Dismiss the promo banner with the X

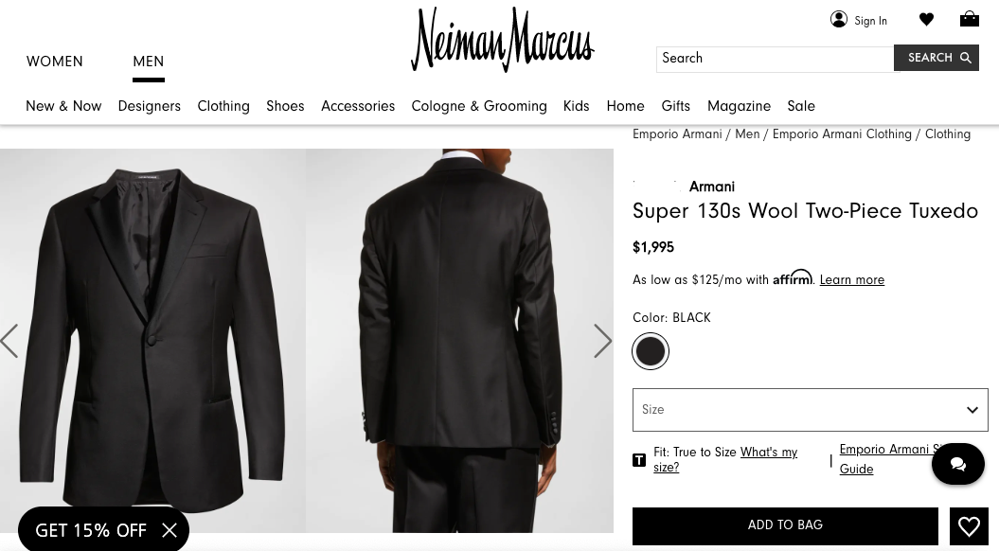click(x=169, y=530)
